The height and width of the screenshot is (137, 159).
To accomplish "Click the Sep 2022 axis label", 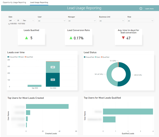I will pyautogui.click(x=35, y=88).
